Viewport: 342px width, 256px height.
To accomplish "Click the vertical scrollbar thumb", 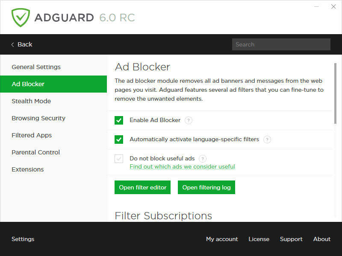I will click(x=335, y=93).
